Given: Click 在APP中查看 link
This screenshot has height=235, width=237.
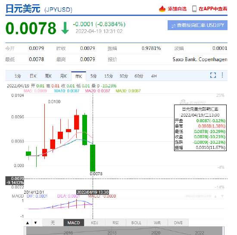Looking at the screenshot, I should (x=213, y=9).
